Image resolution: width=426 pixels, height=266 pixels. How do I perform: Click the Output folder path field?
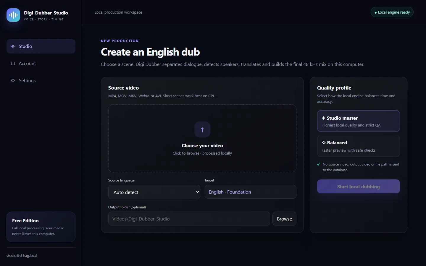pos(189,219)
